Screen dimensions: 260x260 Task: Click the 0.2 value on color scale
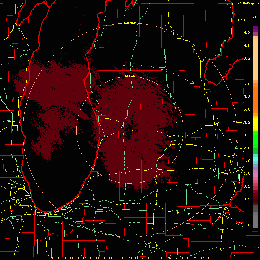(x=247, y=187)
